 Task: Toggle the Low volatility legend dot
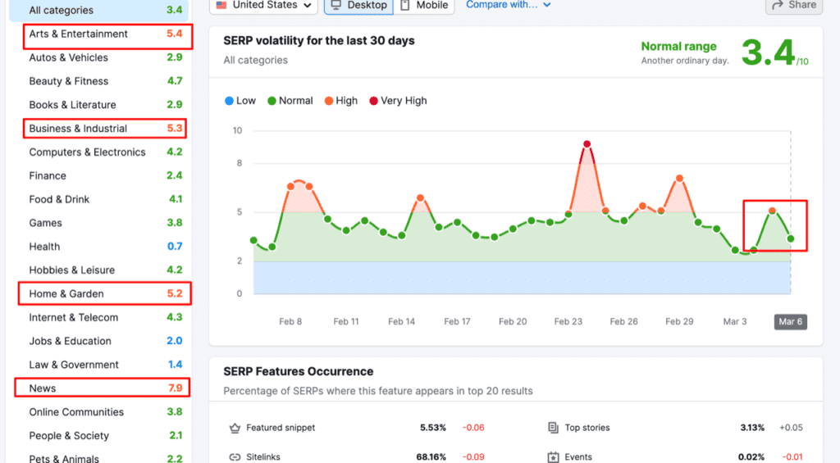click(x=229, y=101)
